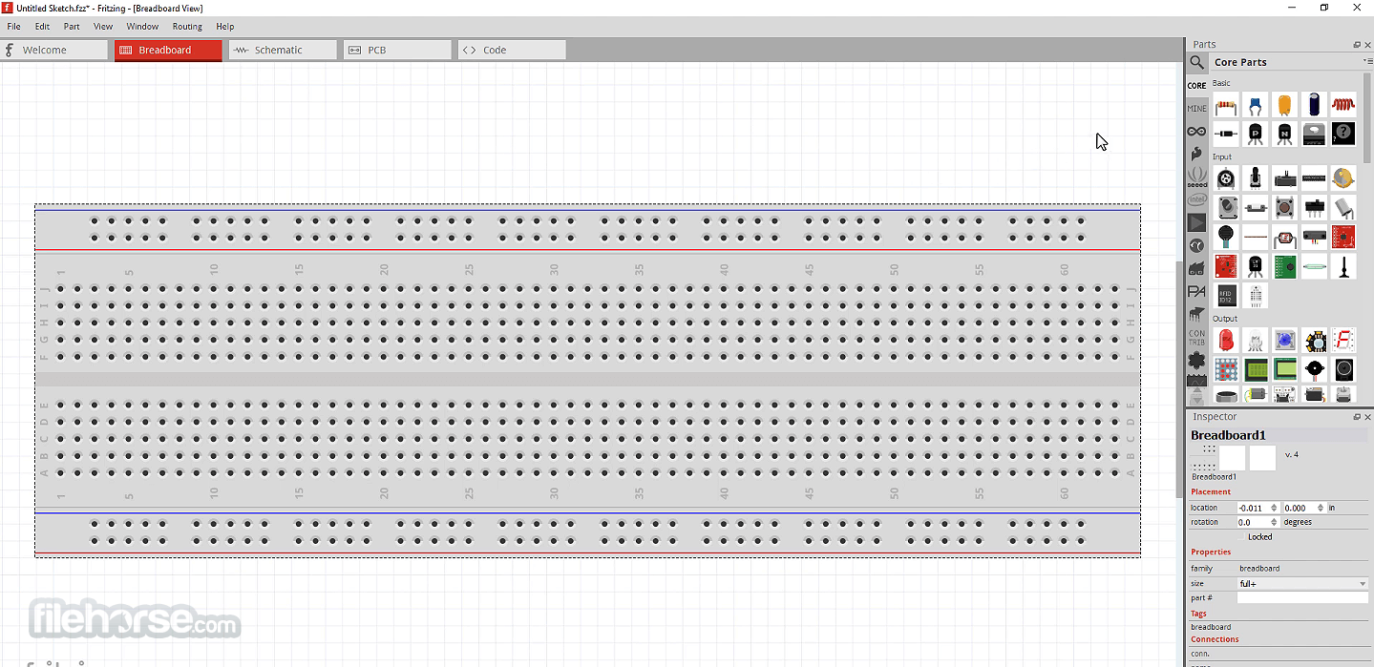The image size is (1374, 667).
Task: Close the Parts panel
Action: (x=1367, y=45)
